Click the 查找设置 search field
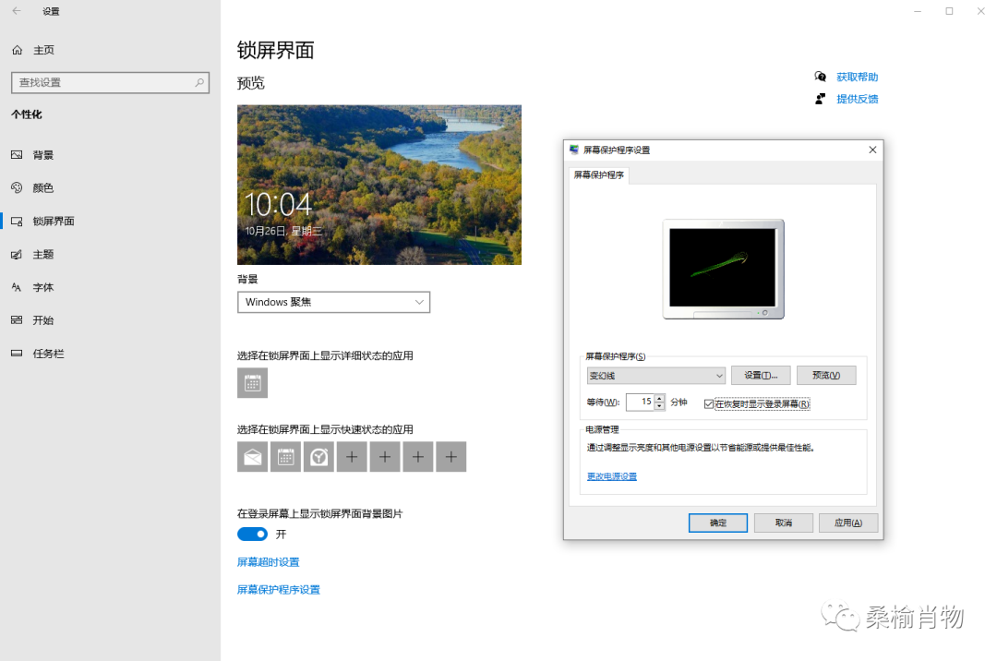 pos(110,83)
